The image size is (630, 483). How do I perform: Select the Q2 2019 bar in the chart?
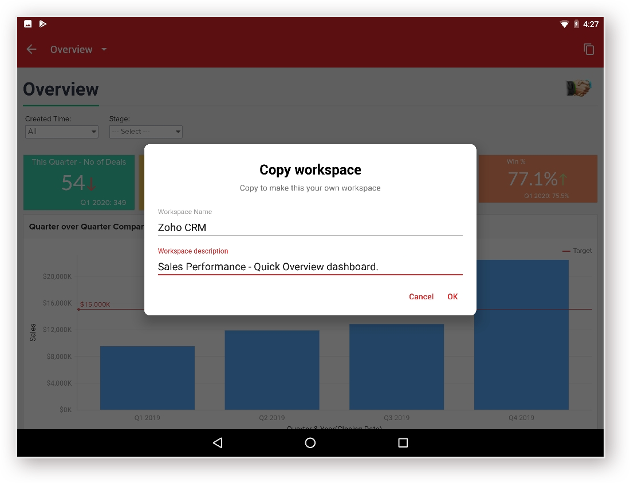click(x=272, y=370)
